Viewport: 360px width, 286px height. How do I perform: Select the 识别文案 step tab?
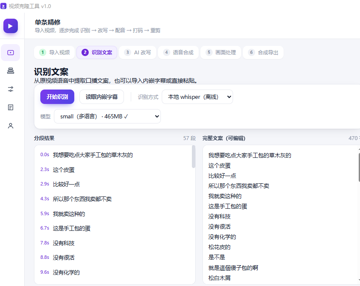97,53
